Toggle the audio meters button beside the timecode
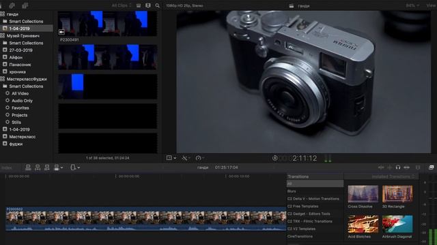Viewport: 437px width, 245px height. point(328,159)
